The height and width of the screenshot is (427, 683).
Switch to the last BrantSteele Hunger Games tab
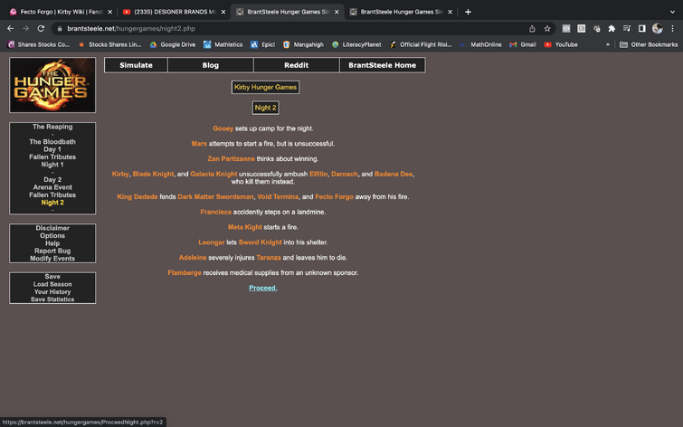pyautogui.click(x=401, y=12)
